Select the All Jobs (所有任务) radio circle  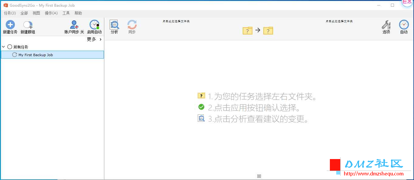(10, 47)
